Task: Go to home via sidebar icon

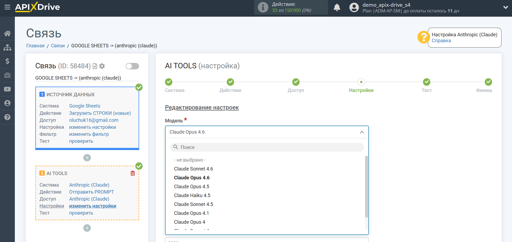Action: pos(7,33)
